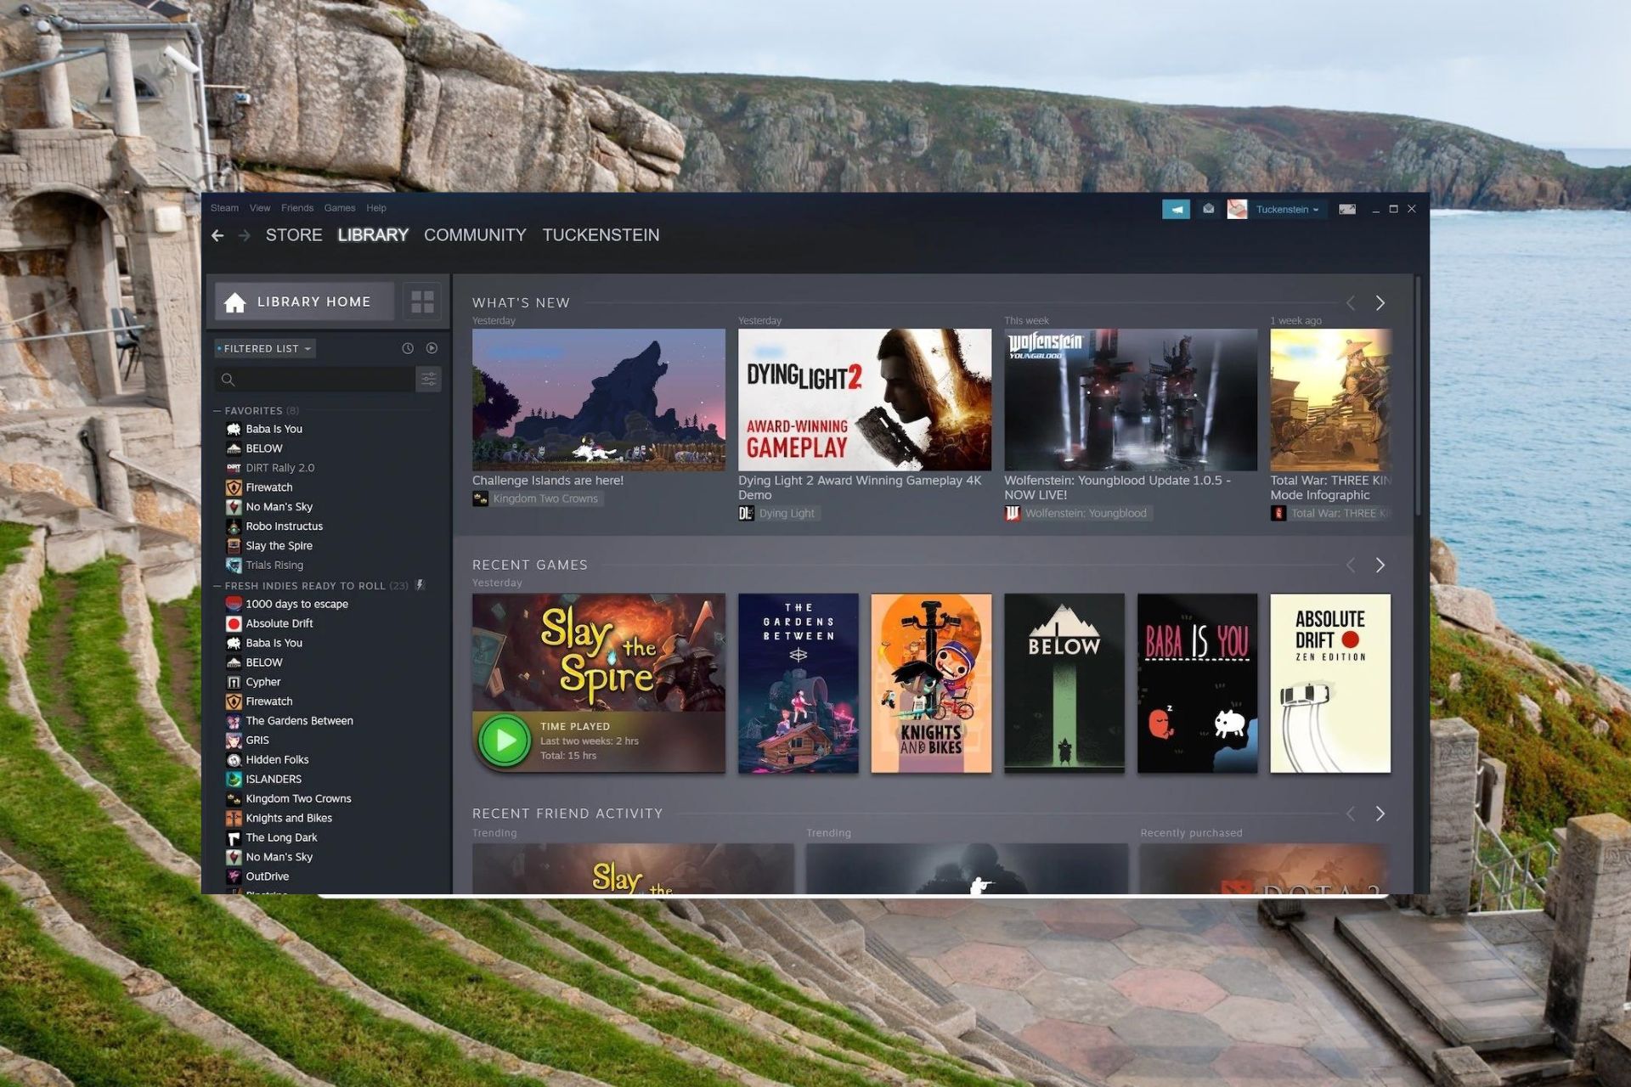Image resolution: width=1631 pixels, height=1087 pixels.
Task: Click the search magnifier in the sidebar
Action: pos(228,380)
